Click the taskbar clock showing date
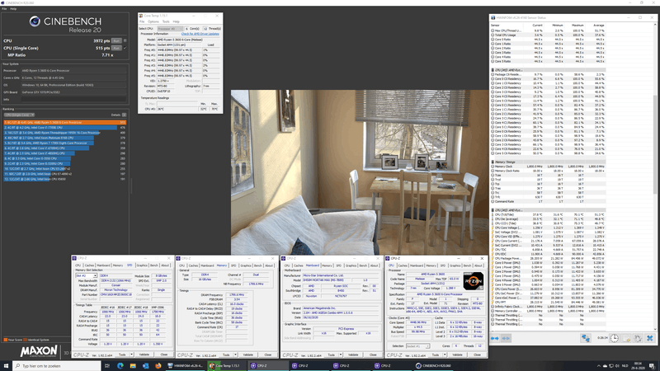Image resolution: width=660 pixels, height=371 pixels. [x=638, y=365]
